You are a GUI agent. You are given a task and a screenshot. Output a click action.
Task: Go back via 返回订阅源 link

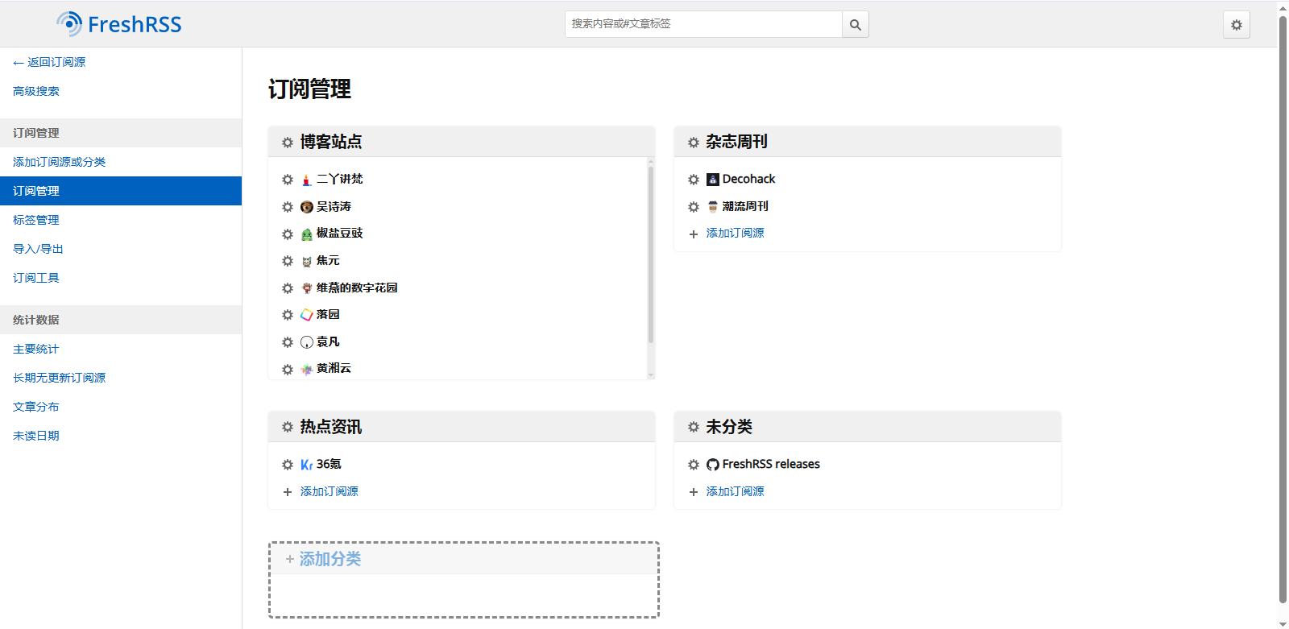click(x=49, y=62)
